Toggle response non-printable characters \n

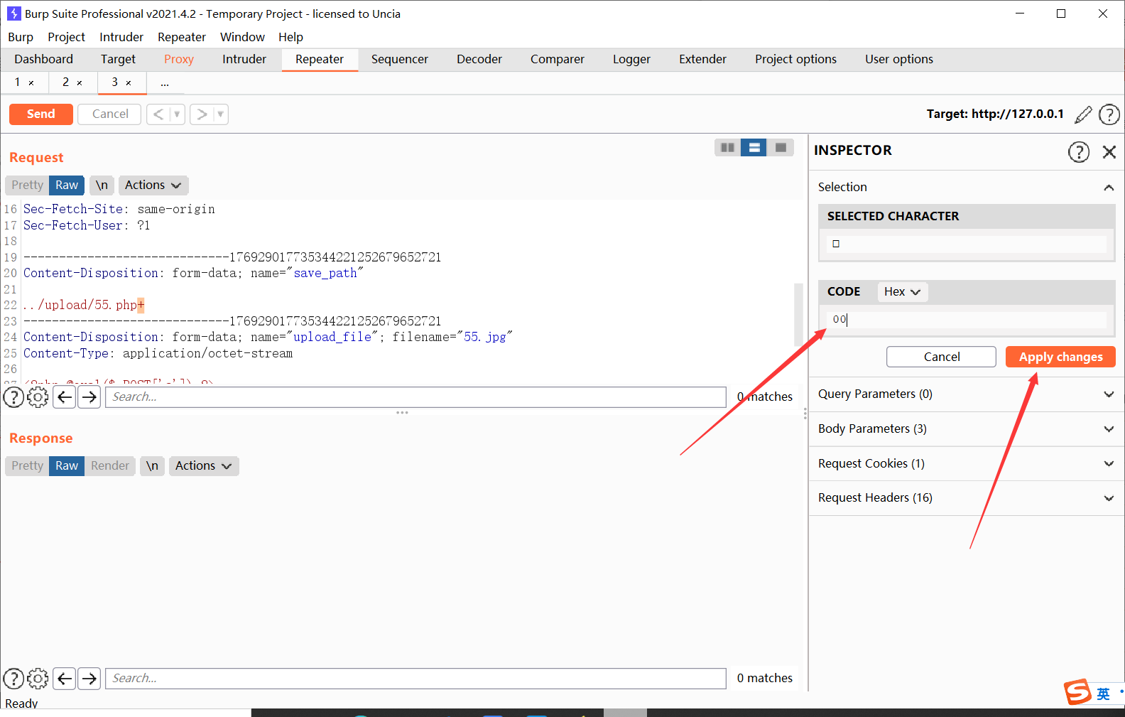(152, 465)
